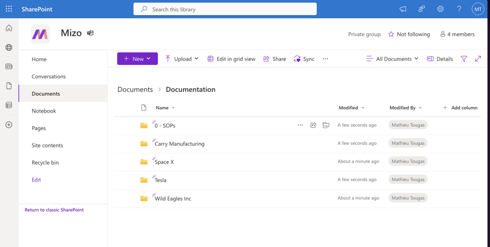Click Share in the command bar

coord(275,59)
